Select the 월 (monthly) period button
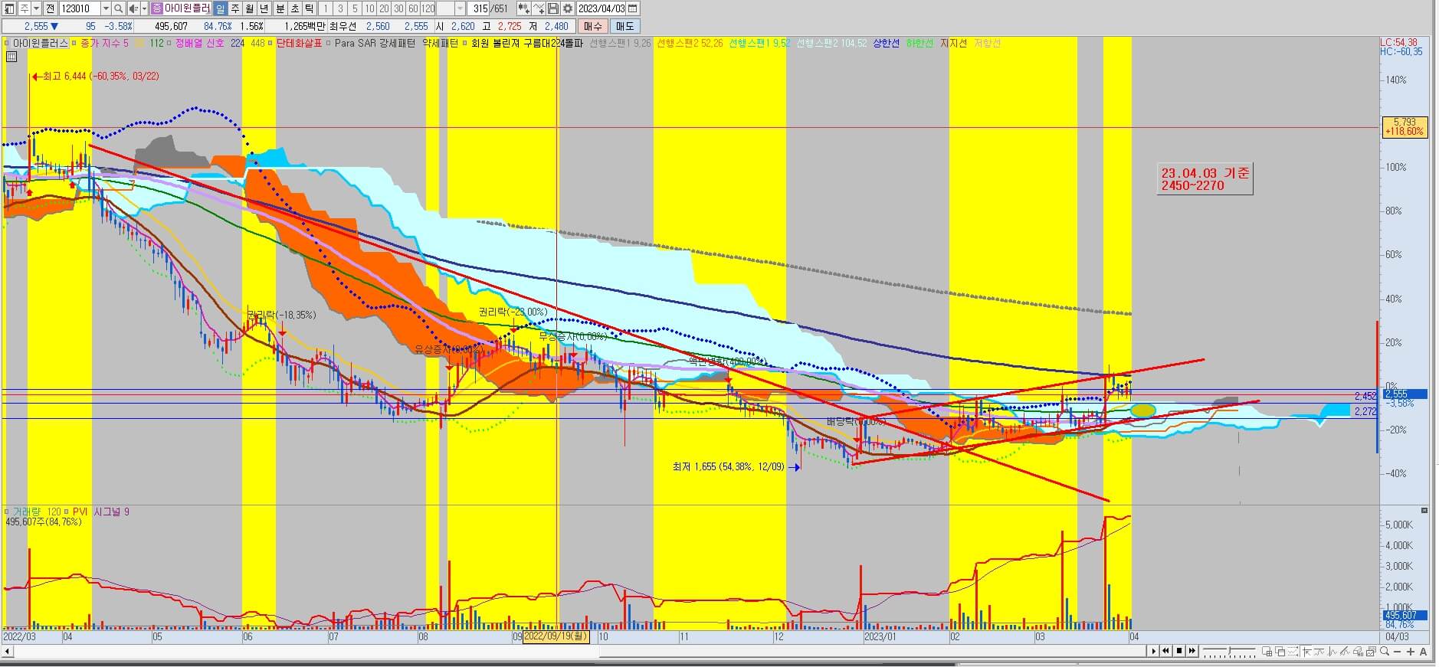1439x667 pixels. (249, 8)
